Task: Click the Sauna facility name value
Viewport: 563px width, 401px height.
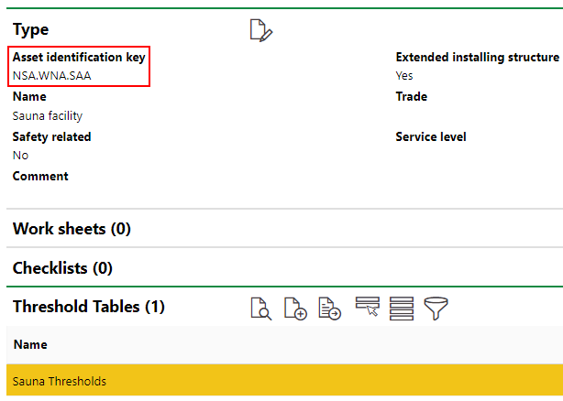Action: click(x=48, y=116)
